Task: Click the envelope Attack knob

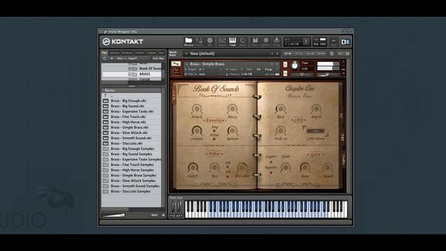Action: tap(197, 109)
